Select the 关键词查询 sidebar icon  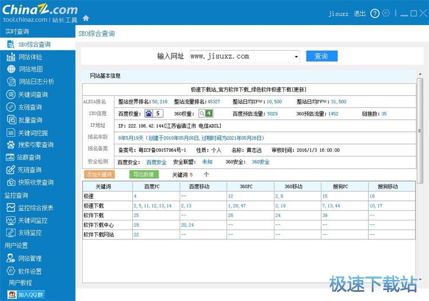pos(10,94)
